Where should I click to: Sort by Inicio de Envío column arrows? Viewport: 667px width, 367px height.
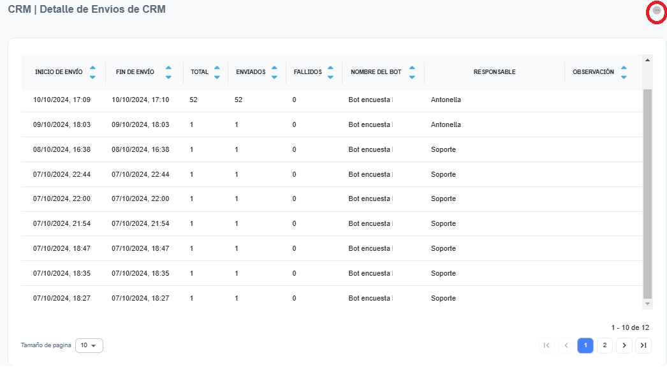coord(92,72)
